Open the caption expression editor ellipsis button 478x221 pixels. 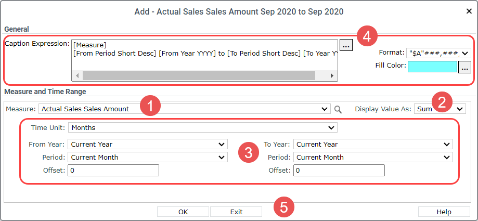click(346, 45)
